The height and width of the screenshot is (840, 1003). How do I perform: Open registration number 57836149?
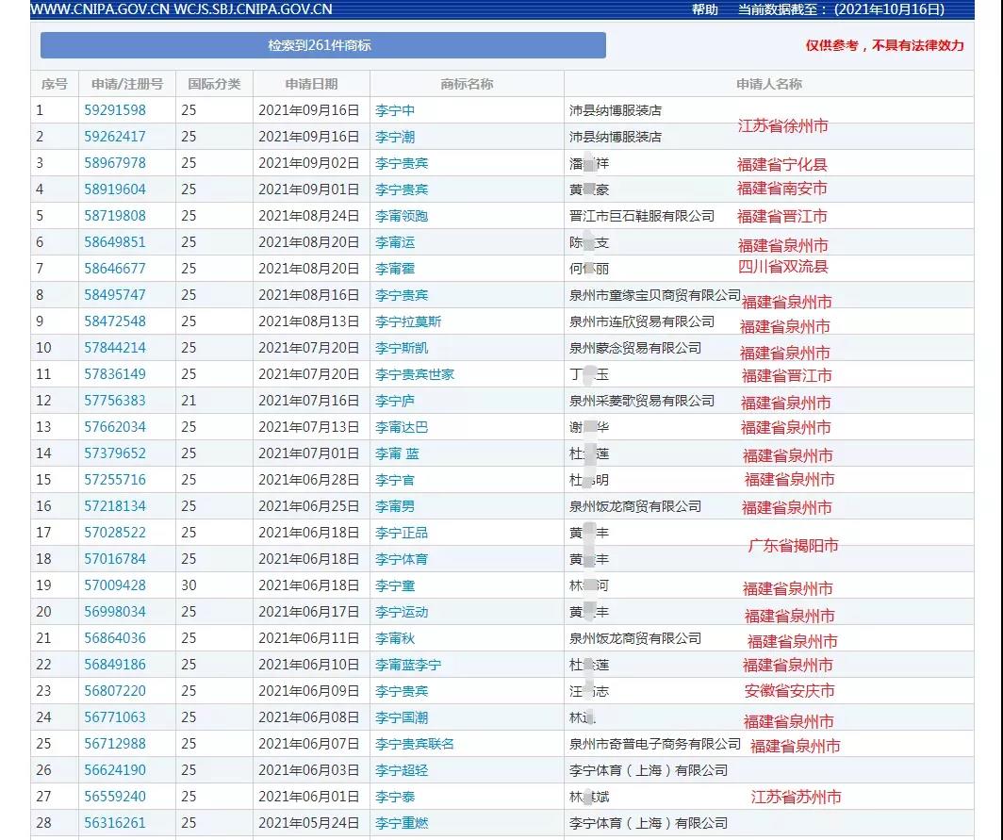point(115,373)
